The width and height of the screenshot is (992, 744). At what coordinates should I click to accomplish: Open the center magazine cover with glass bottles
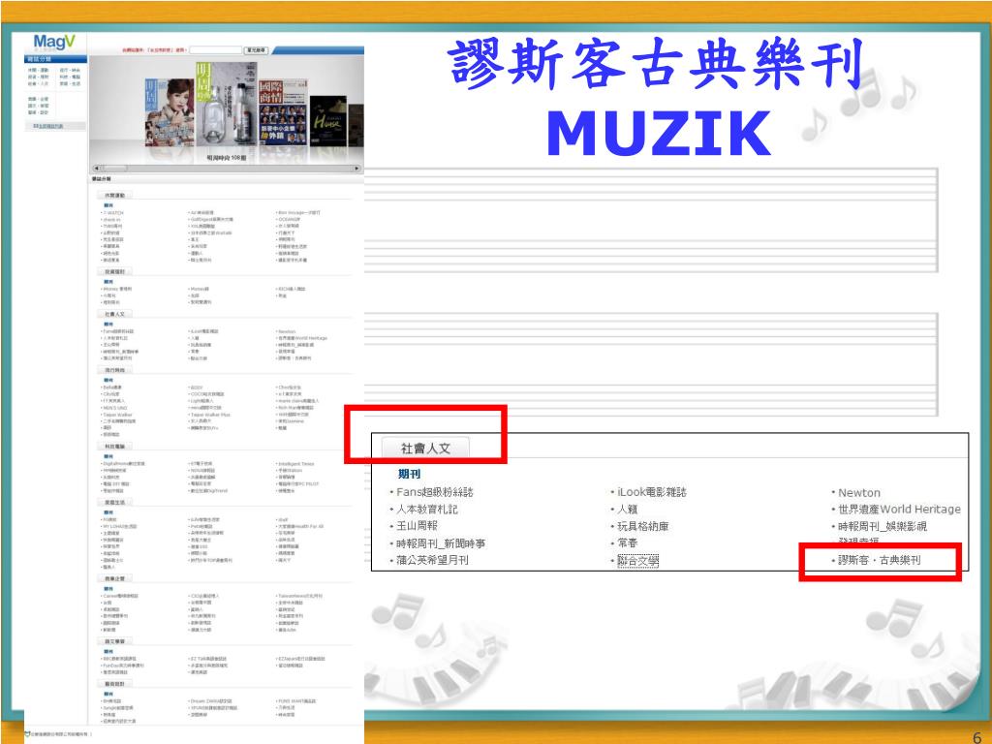[227, 105]
